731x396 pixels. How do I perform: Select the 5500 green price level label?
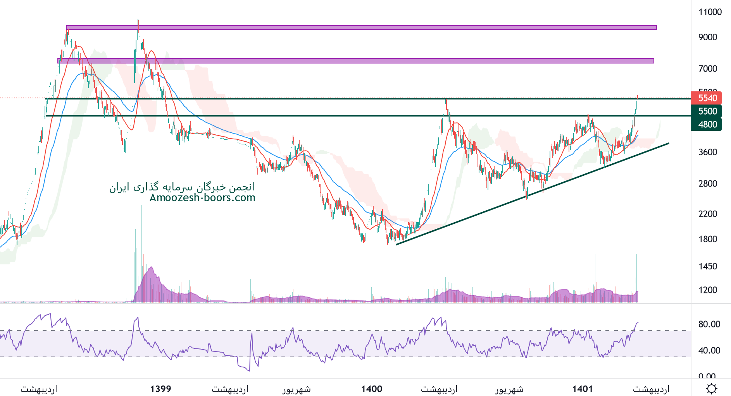click(x=706, y=111)
